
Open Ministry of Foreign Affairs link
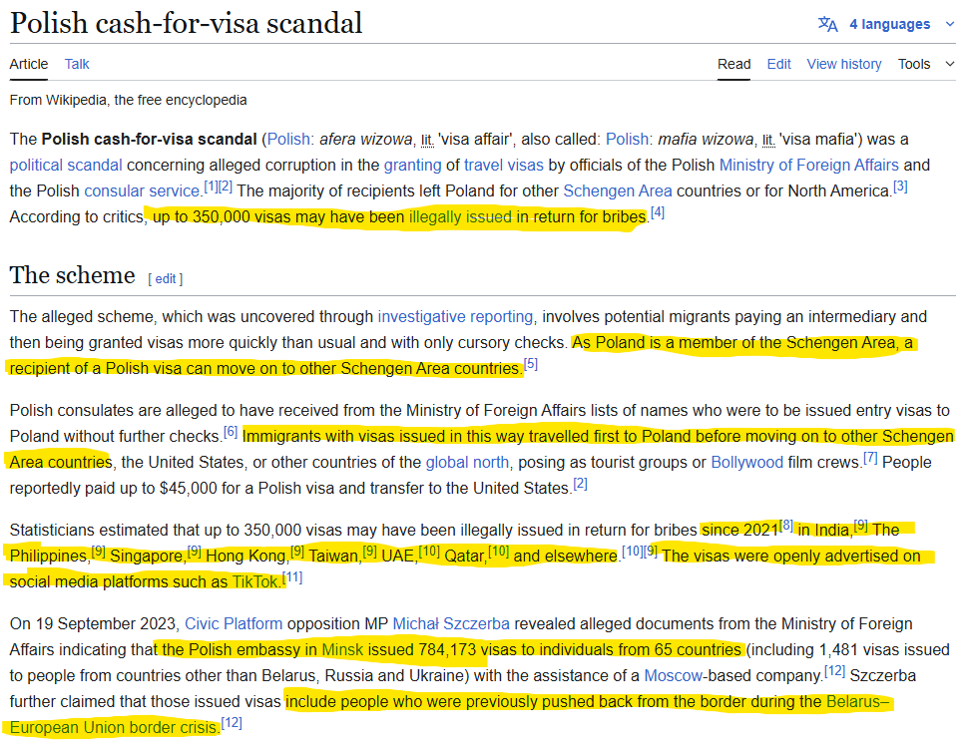[809, 165]
